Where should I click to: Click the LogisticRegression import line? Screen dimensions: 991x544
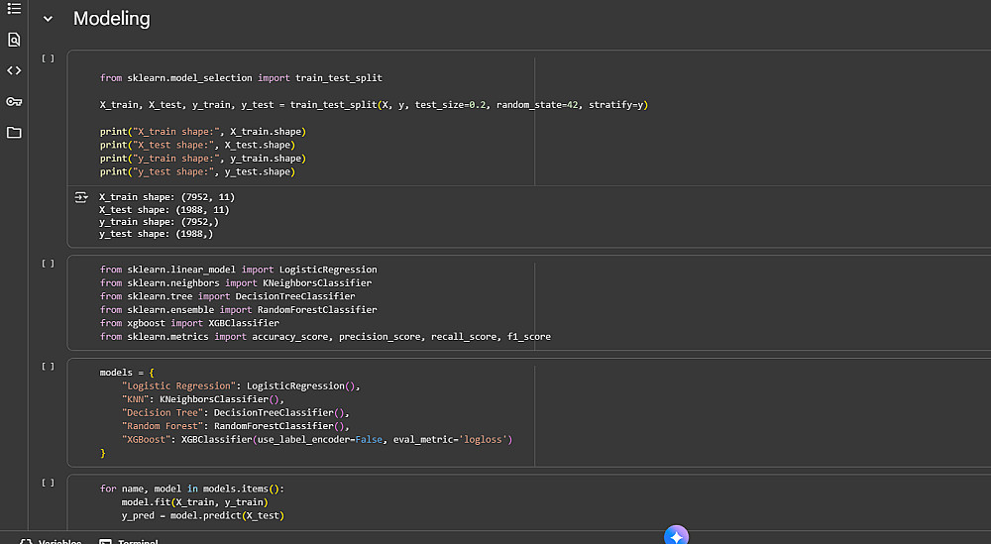(x=238, y=270)
